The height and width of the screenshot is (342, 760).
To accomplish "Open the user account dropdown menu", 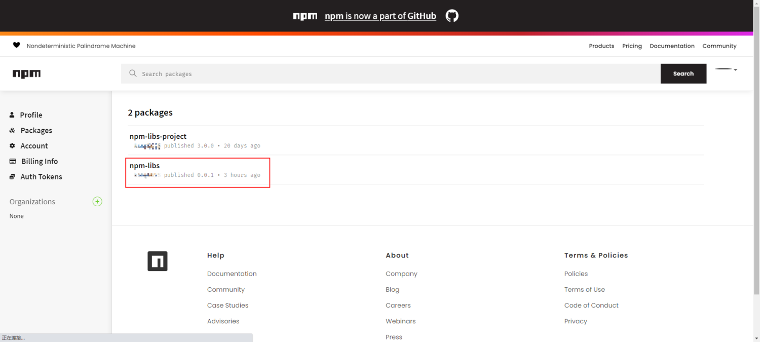I will tap(726, 69).
